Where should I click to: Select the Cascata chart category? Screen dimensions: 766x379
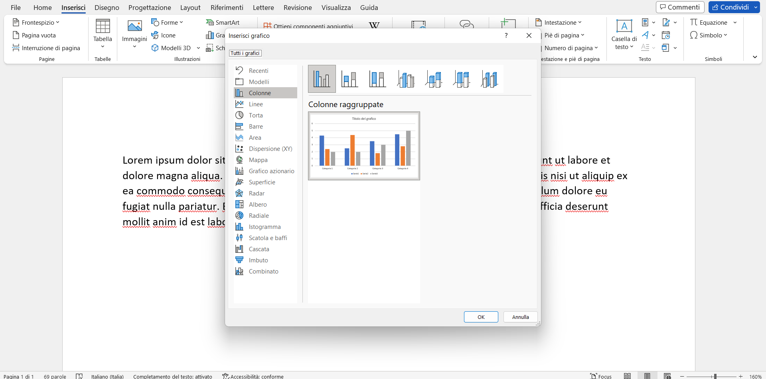tap(259, 249)
